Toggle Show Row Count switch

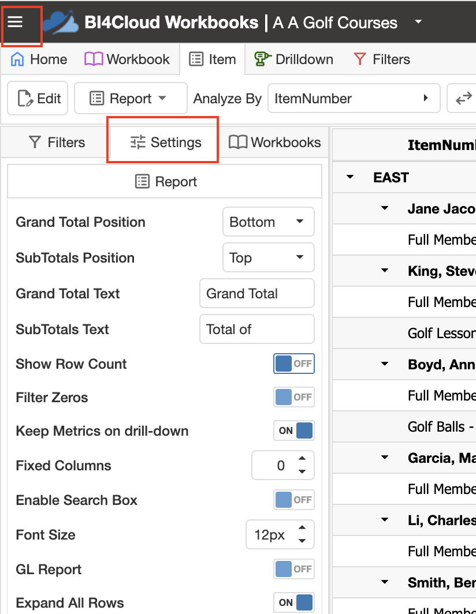pos(293,364)
